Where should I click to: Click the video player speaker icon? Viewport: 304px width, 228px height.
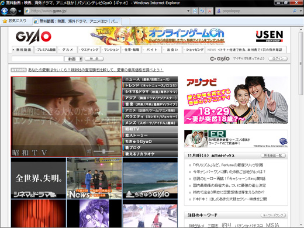(89, 151)
